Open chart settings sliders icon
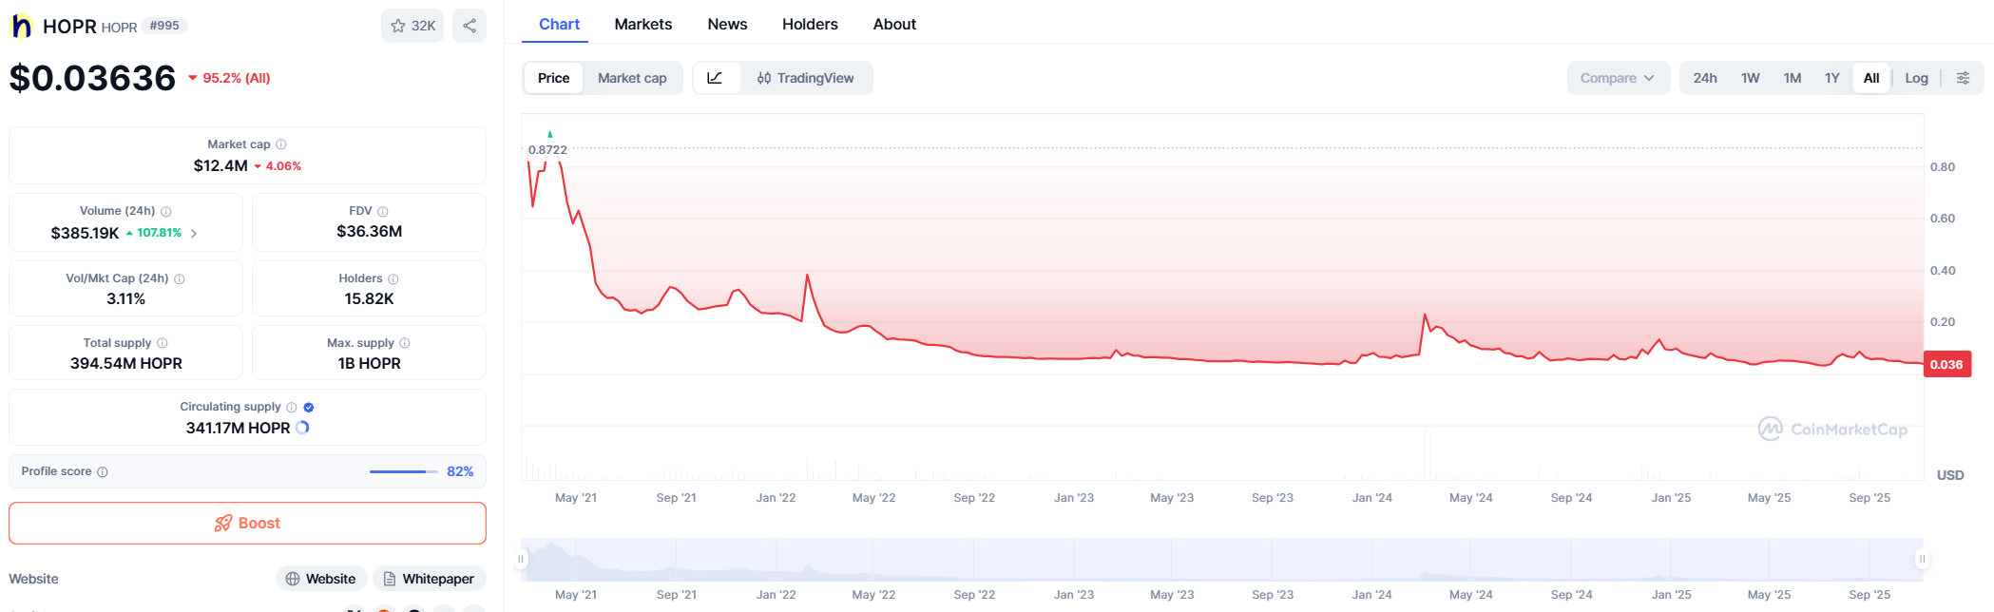The height and width of the screenshot is (612, 1994). tap(1963, 78)
